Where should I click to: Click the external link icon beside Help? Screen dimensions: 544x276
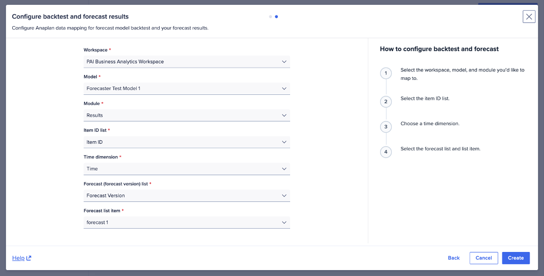click(x=29, y=258)
